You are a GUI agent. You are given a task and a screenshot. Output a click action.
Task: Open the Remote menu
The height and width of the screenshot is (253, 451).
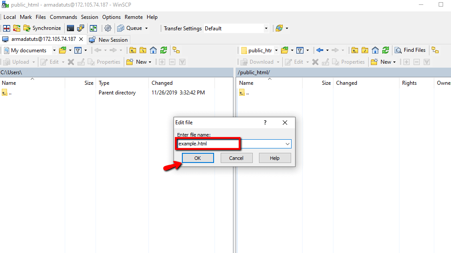[134, 17]
